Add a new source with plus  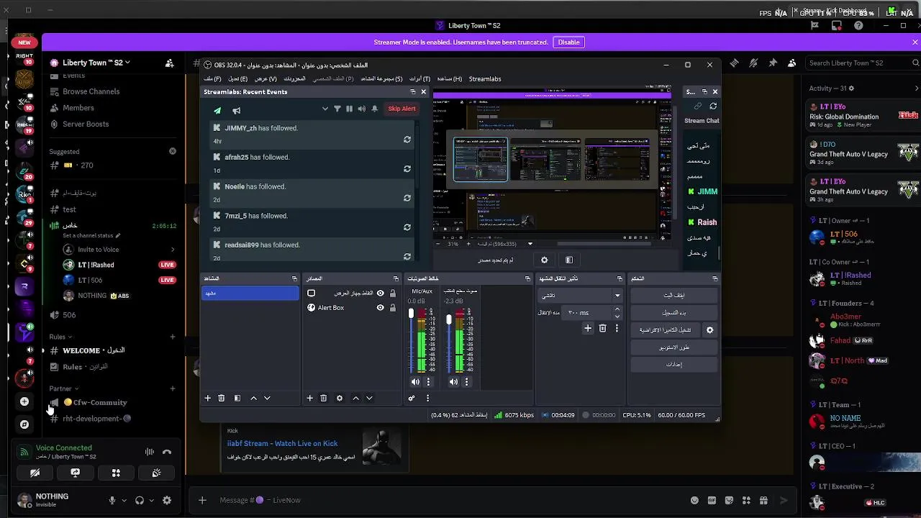tap(309, 398)
